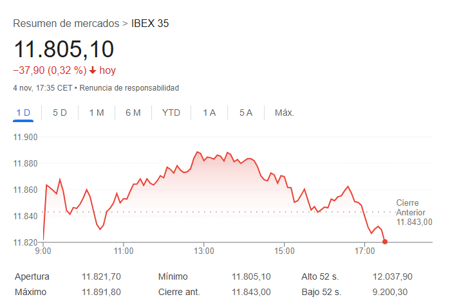Image resolution: width=450 pixels, height=306 pixels.
Task: Click the IBEX 35 breadcrumb title
Action: click(150, 24)
